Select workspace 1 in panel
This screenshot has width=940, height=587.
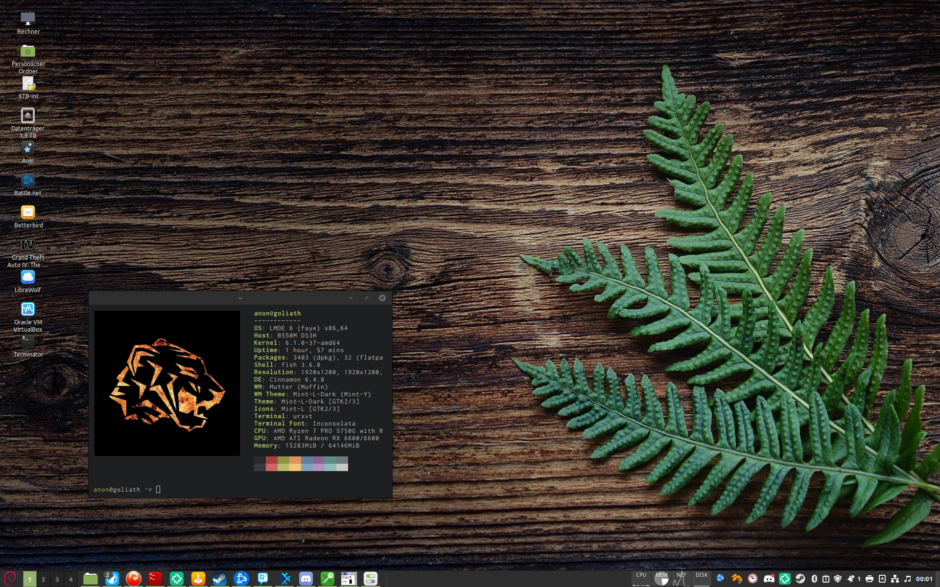[x=30, y=579]
